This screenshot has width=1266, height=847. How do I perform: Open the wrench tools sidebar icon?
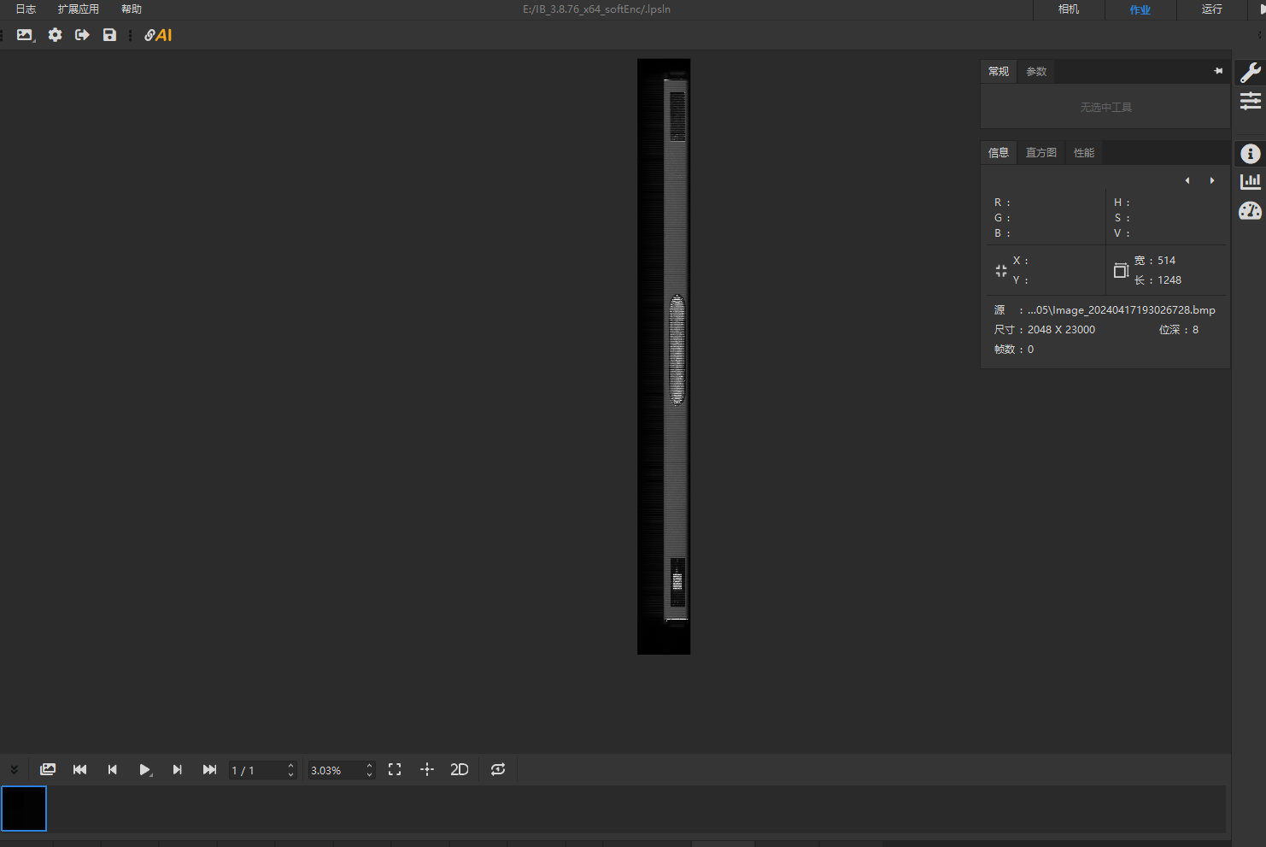tap(1250, 73)
